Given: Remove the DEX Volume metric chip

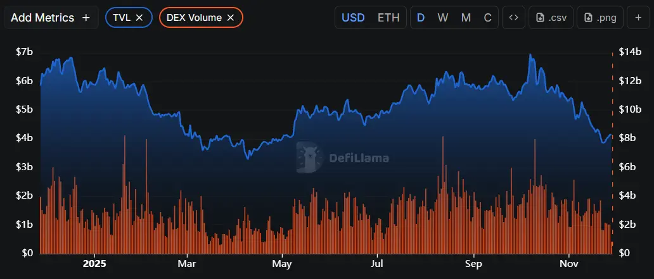Looking at the screenshot, I should point(231,18).
